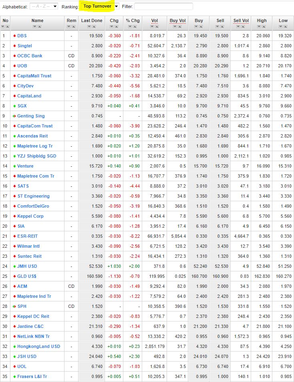Sort Vol column with down arrow
This screenshot has width=294, height=382.
click(x=152, y=26)
